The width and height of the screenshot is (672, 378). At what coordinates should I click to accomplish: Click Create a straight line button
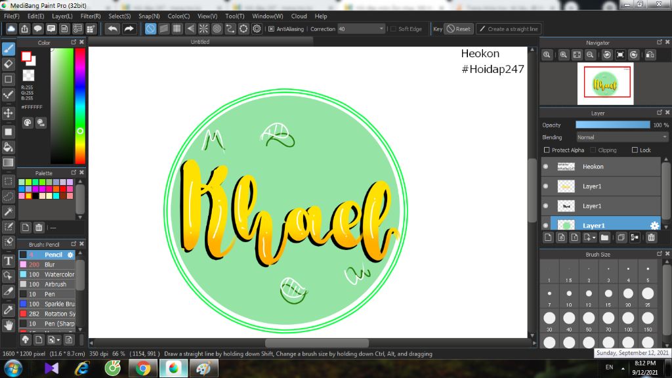(x=509, y=29)
